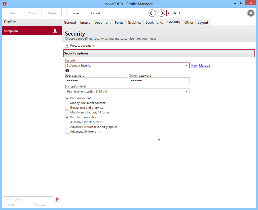Uncheck the Protect document checkbox
258x210 pixels.
(x=67, y=46)
